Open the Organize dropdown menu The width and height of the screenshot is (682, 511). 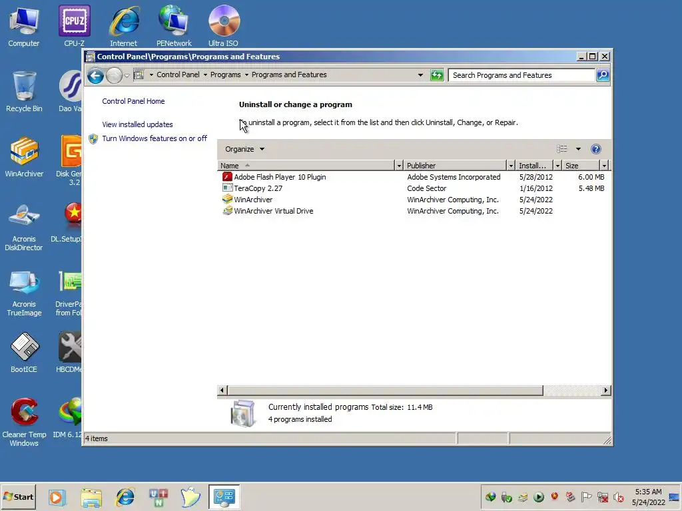click(244, 149)
